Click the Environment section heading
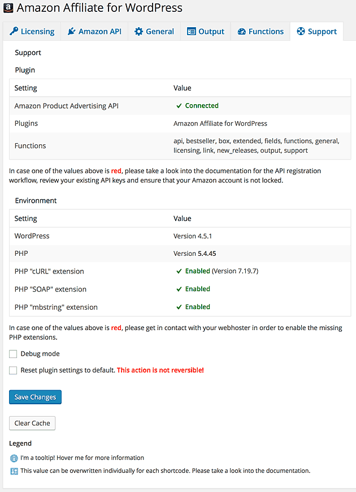The image size is (356, 492). tap(36, 200)
